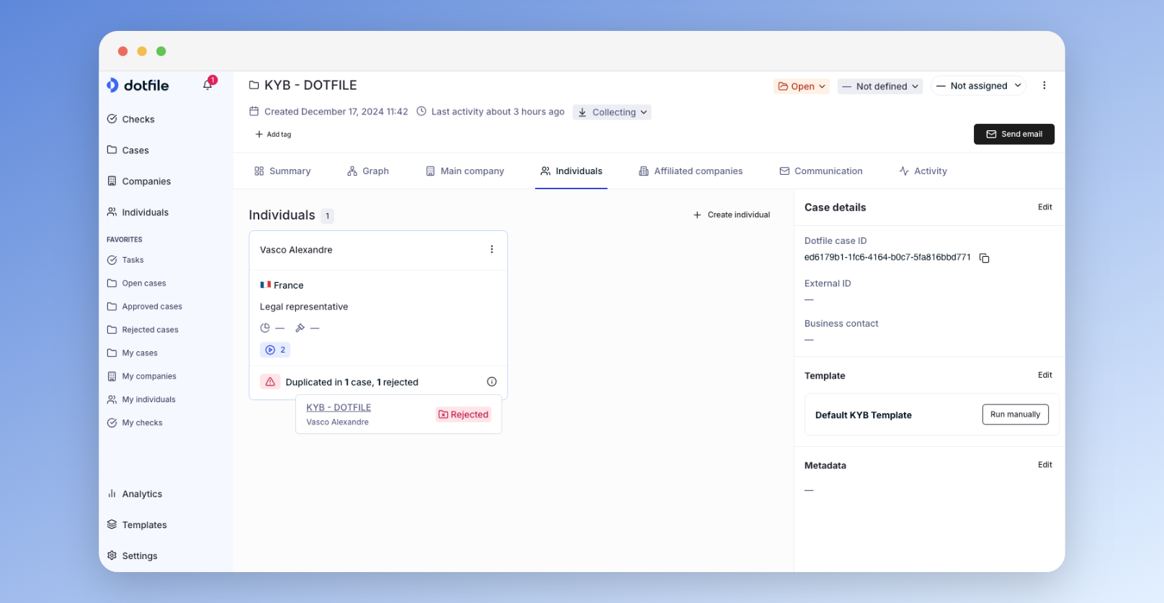Image resolution: width=1164 pixels, height=603 pixels.
Task: Switch to the Graph tab
Action: click(368, 171)
